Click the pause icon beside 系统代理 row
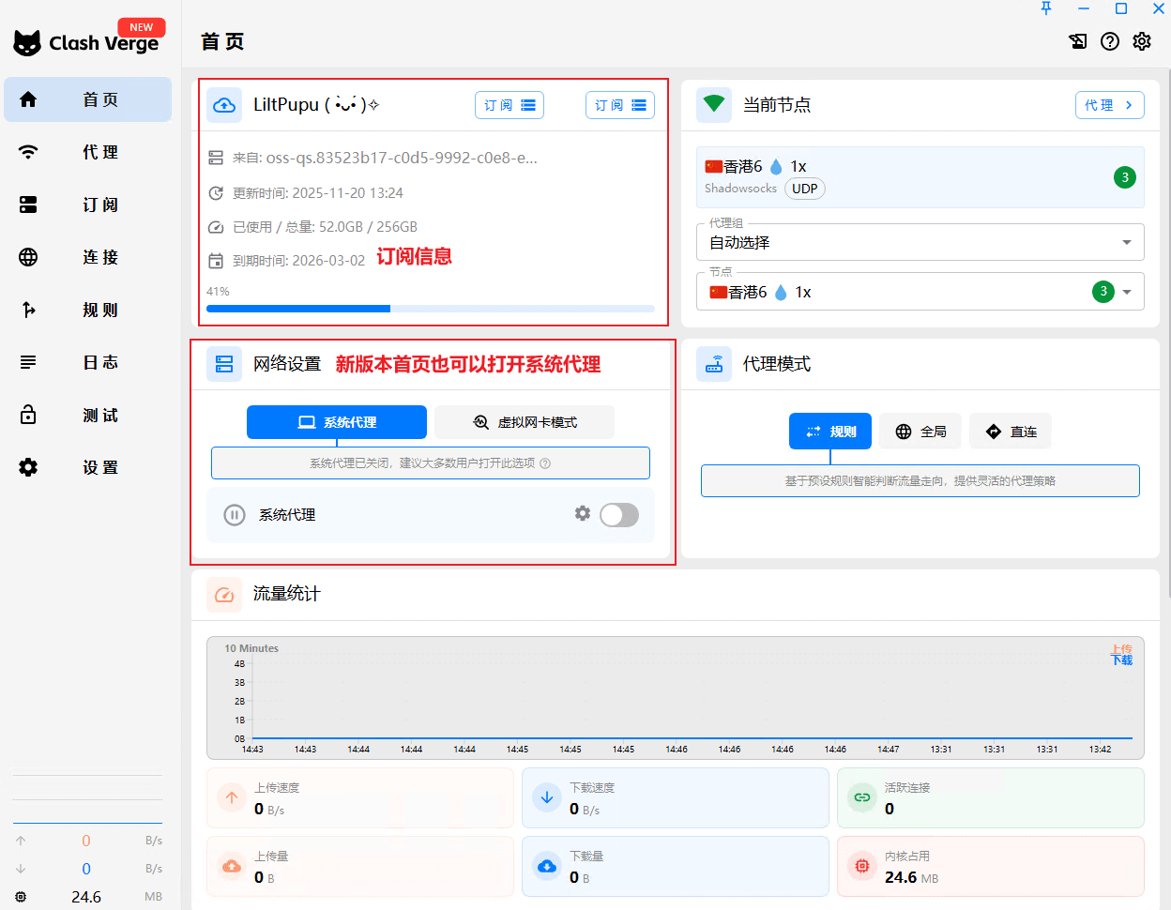 [235, 515]
